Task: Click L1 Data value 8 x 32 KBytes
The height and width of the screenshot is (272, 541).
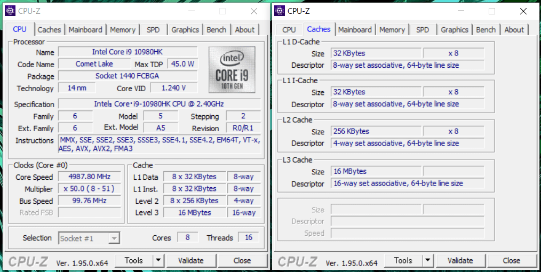Action: click(x=195, y=177)
